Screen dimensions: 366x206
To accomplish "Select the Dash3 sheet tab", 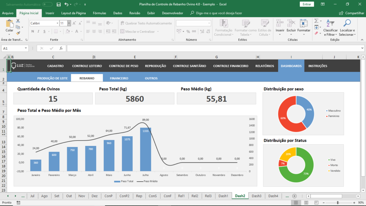I will 257,196.
